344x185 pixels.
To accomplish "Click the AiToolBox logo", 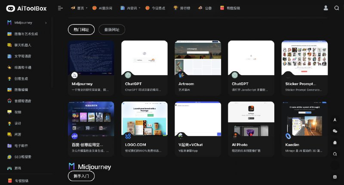I will (x=26, y=8).
